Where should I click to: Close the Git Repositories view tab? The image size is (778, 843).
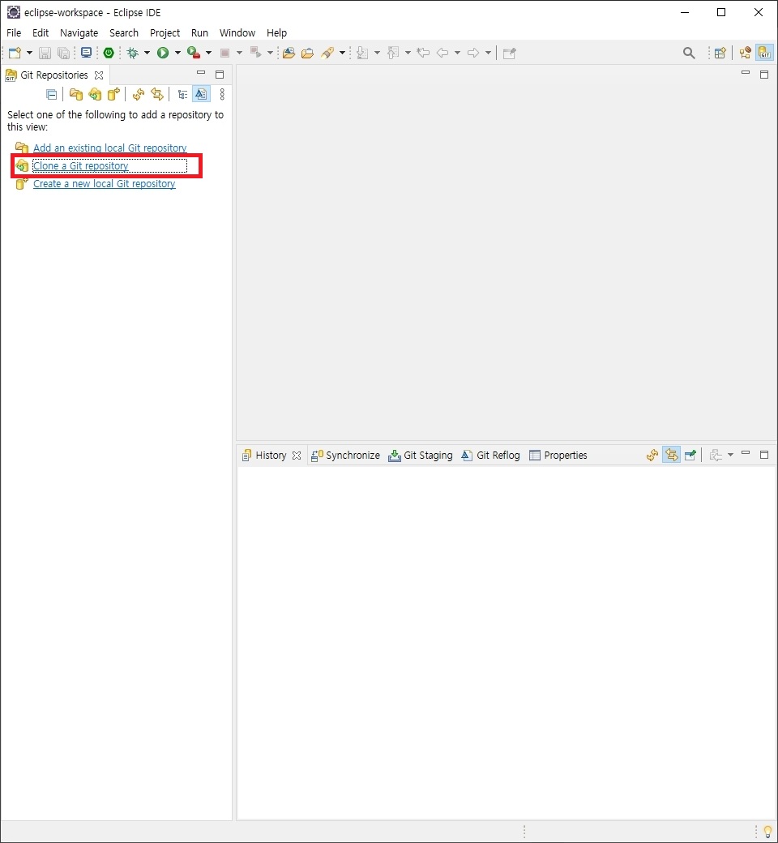pos(99,75)
